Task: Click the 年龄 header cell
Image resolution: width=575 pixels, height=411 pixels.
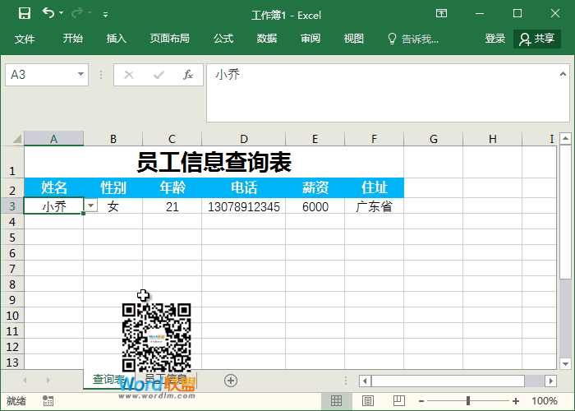Action: point(172,187)
